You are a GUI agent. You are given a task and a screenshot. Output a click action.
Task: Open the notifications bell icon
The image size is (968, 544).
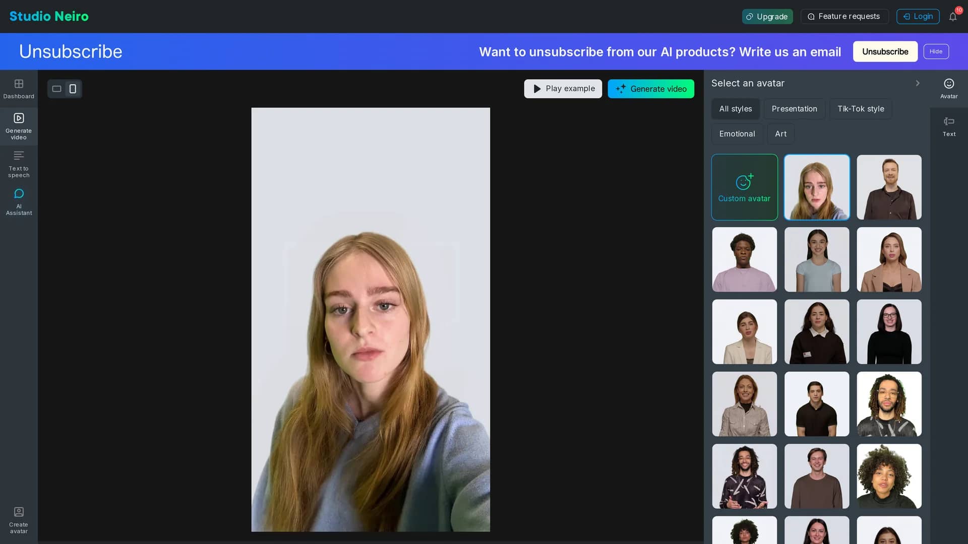tap(953, 17)
